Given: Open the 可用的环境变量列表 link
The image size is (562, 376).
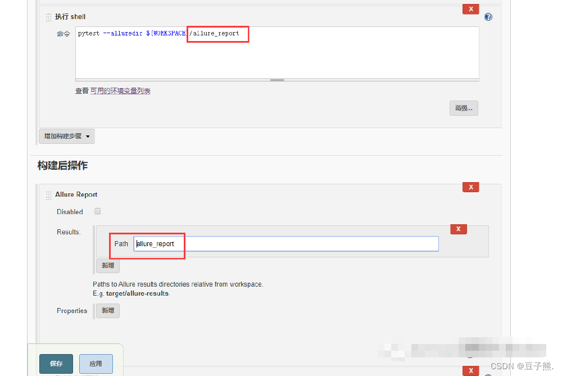Looking at the screenshot, I should point(120,91).
